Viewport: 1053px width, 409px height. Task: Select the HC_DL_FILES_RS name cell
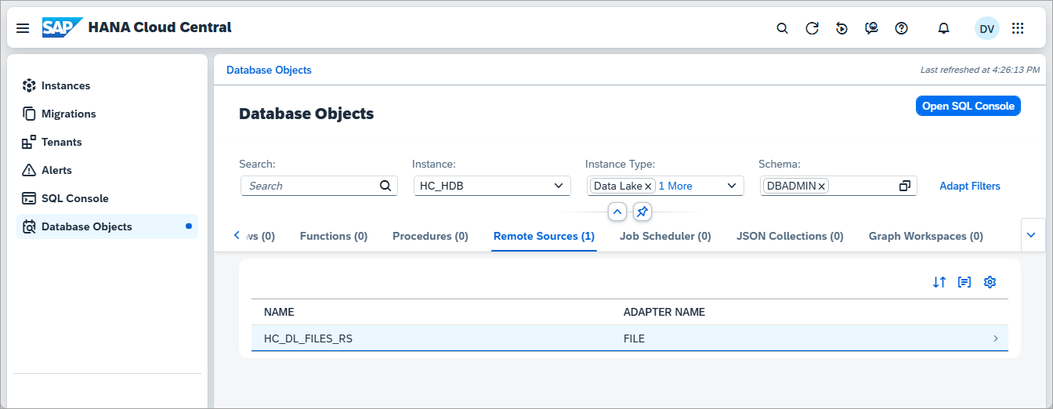pyautogui.click(x=309, y=338)
